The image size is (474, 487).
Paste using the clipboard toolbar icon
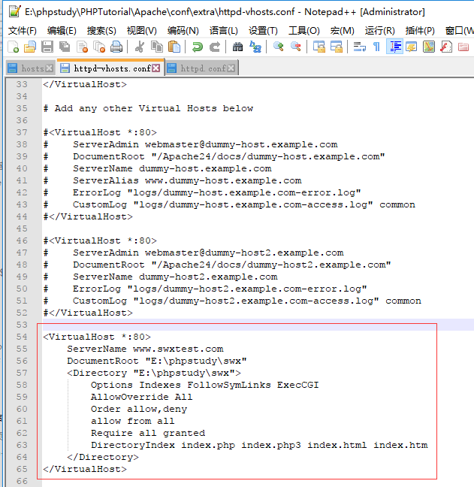pos(174,47)
